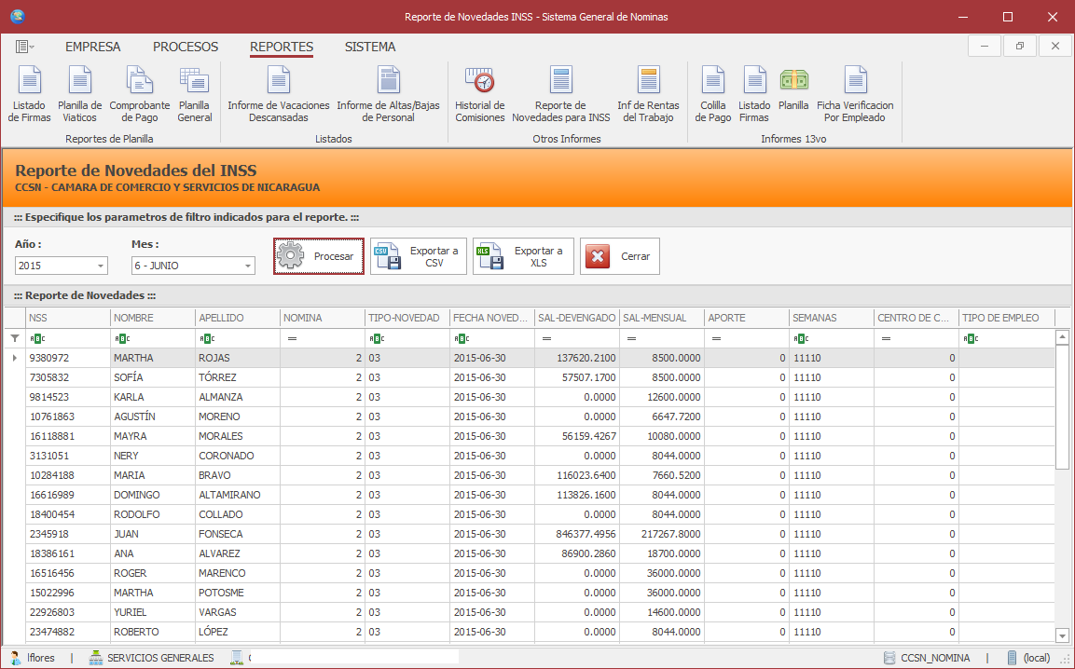Click grid scrollbar up arrow
This screenshot has width=1075, height=669.
coord(1062,336)
